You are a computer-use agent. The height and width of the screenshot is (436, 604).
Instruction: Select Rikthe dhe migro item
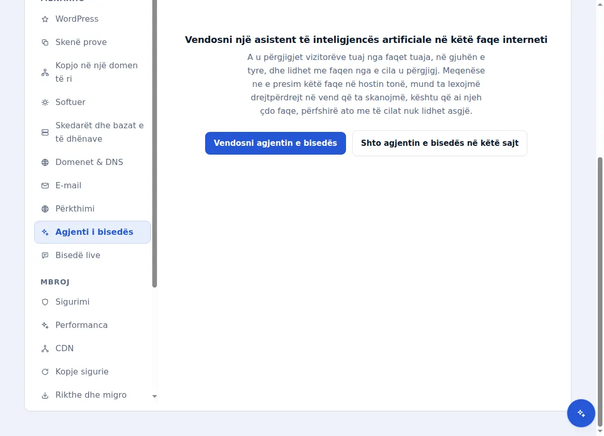pyautogui.click(x=92, y=395)
